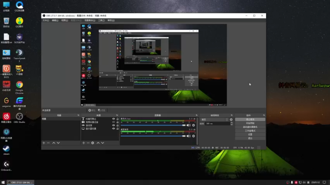Toggle visibility of the 视频采集设备 source
The image size is (330, 185).
(113, 122)
